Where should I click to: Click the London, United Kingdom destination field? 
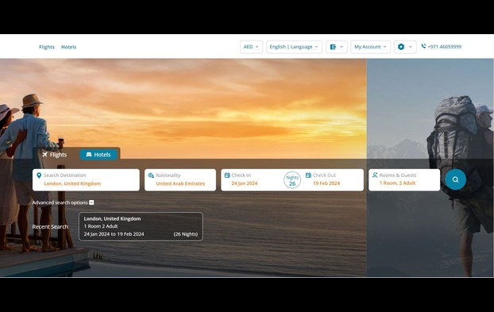[x=86, y=179]
